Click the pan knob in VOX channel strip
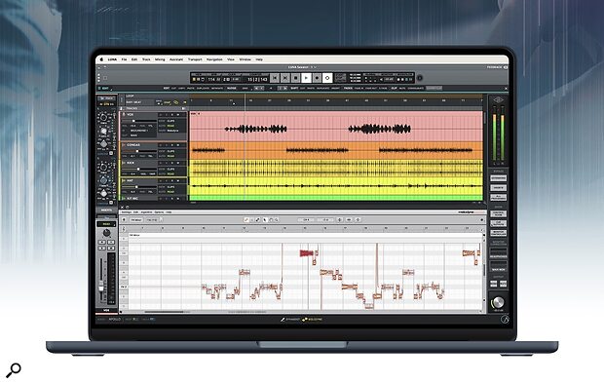 (x=107, y=233)
